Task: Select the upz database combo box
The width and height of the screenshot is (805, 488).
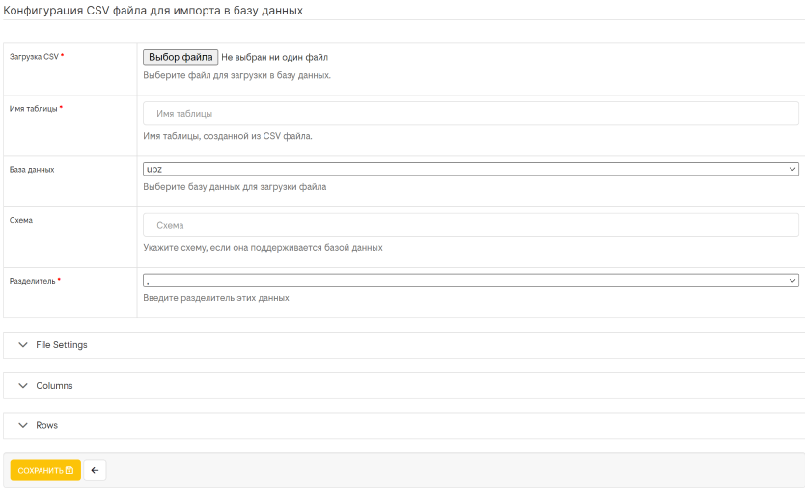Action: [x=471, y=169]
